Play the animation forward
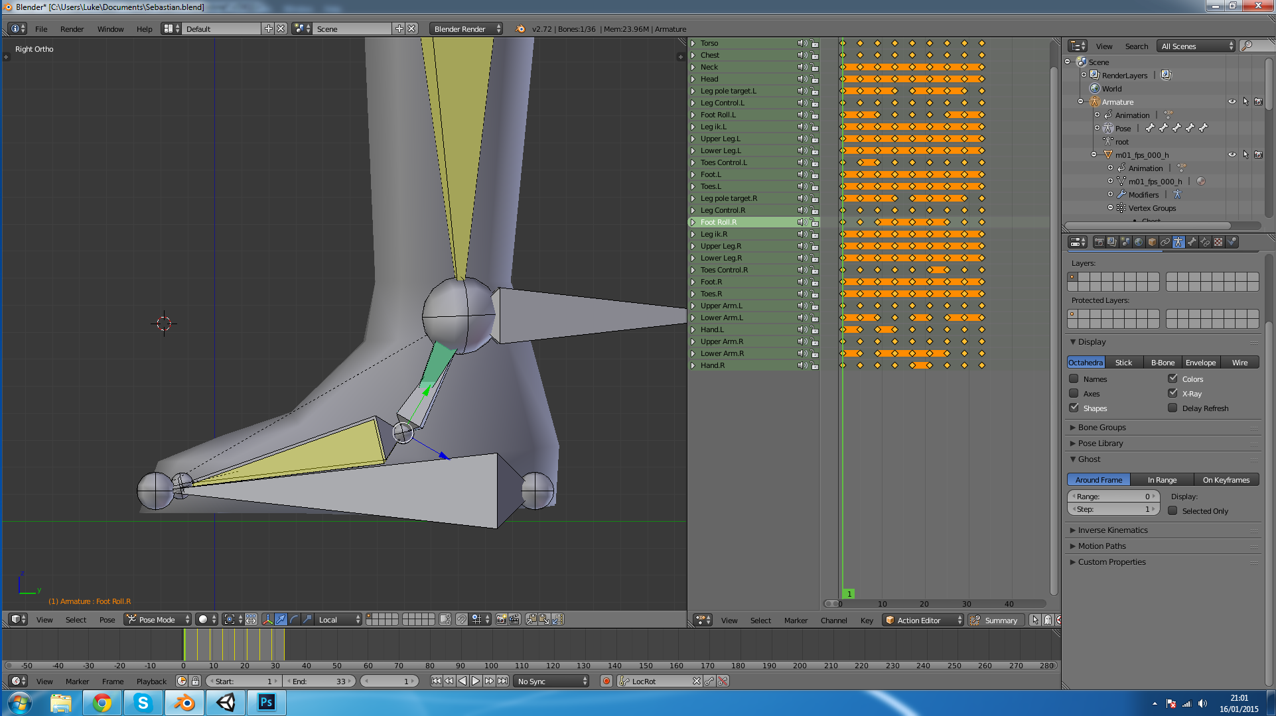 [476, 681]
